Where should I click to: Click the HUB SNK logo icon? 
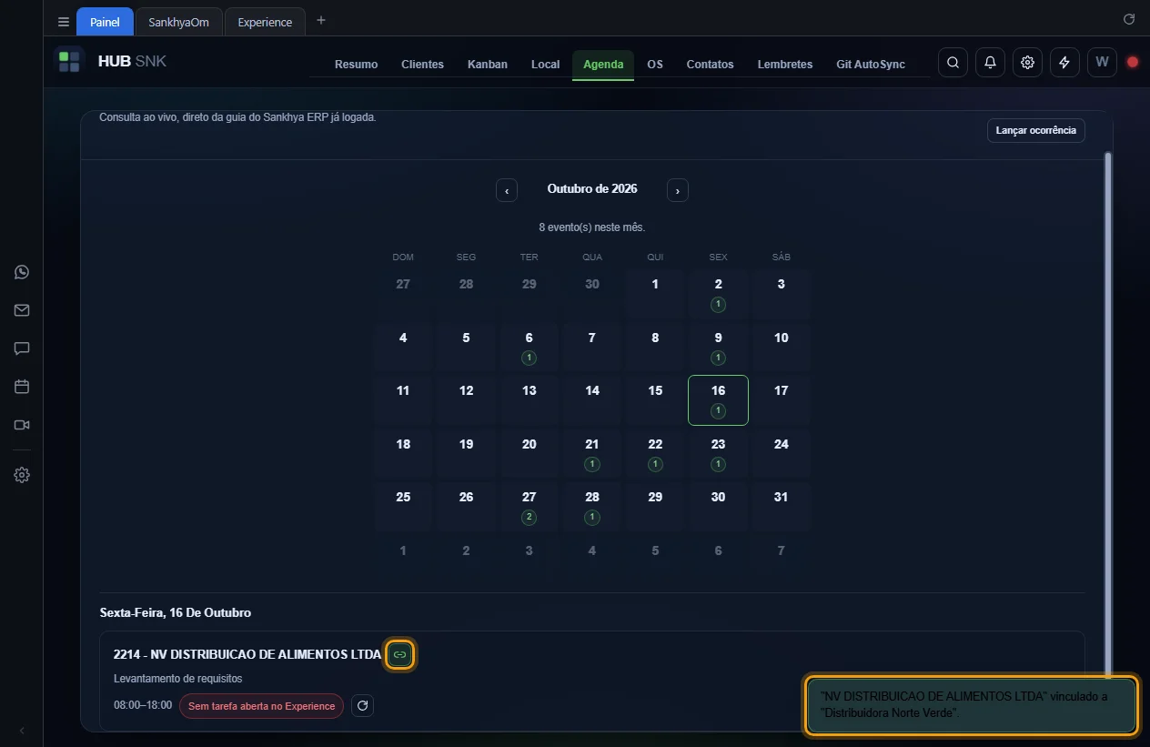pos(69,62)
